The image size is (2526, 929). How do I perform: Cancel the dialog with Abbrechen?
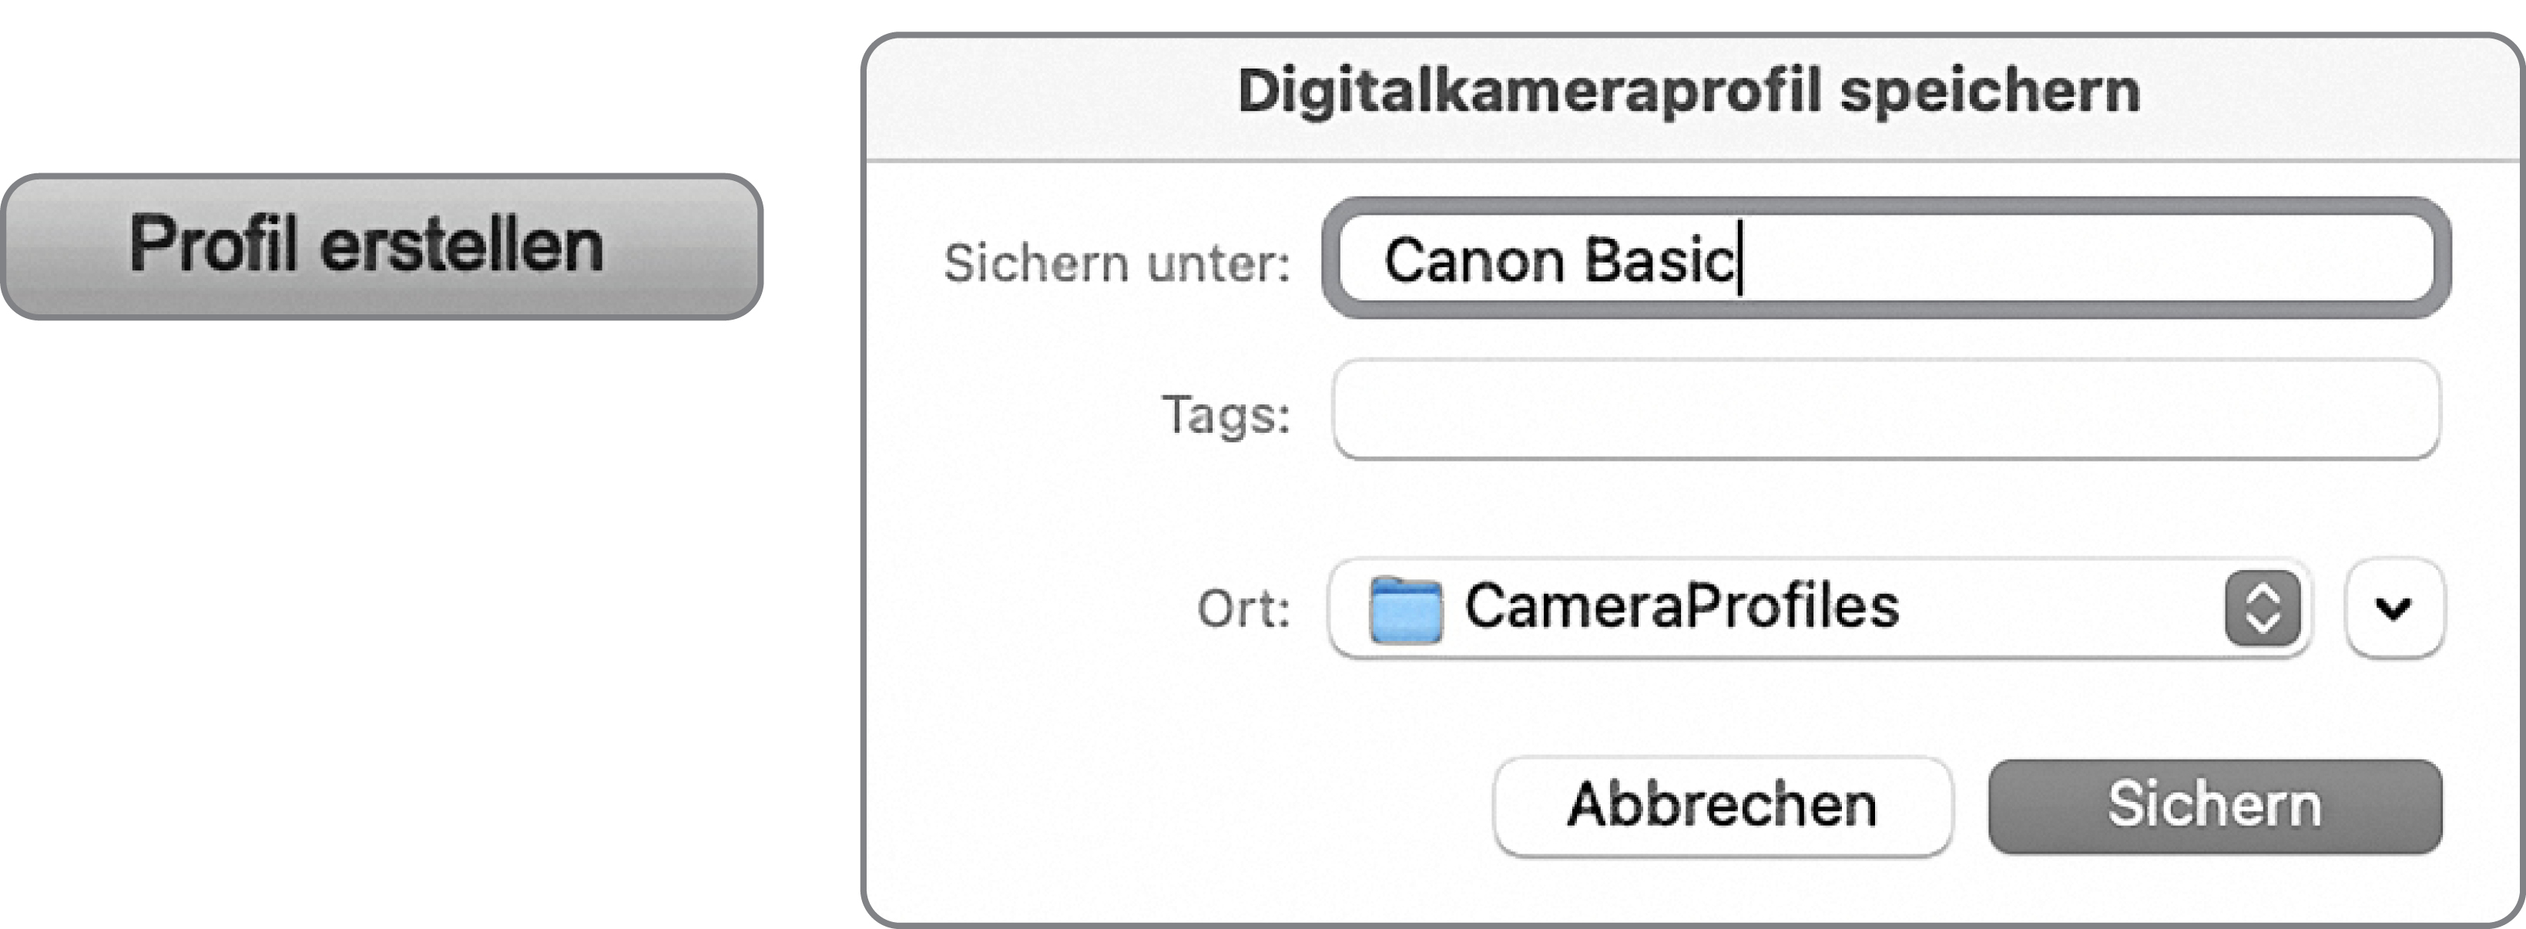[x=1722, y=807]
